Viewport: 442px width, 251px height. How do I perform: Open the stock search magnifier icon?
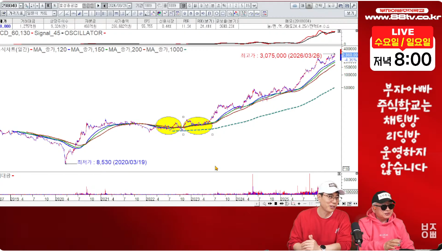(26, 6)
